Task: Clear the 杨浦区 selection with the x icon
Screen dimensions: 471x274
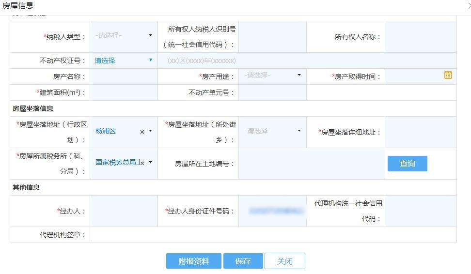Action: (142, 132)
